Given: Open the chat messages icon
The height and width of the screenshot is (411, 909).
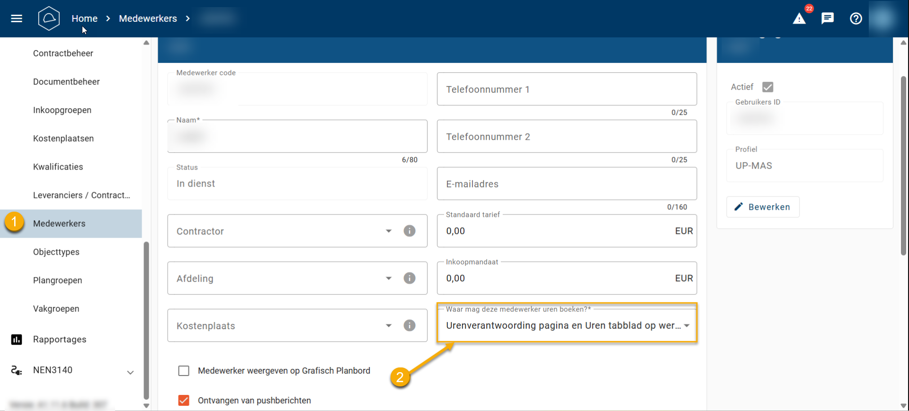Looking at the screenshot, I should (828, 18).
